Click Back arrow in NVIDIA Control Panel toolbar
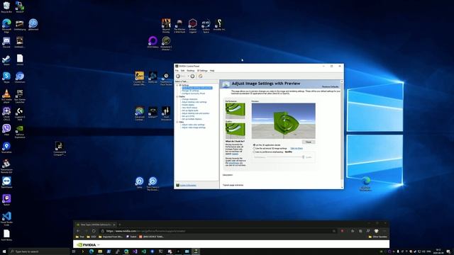 click(x=178, y=76)
